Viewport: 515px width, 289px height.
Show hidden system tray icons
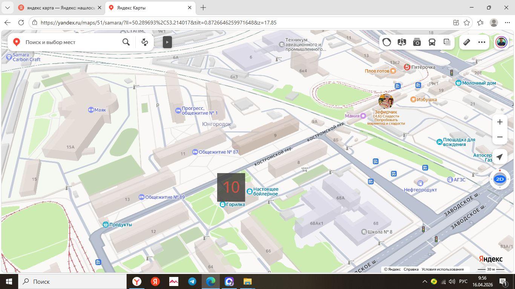(425, 281)
